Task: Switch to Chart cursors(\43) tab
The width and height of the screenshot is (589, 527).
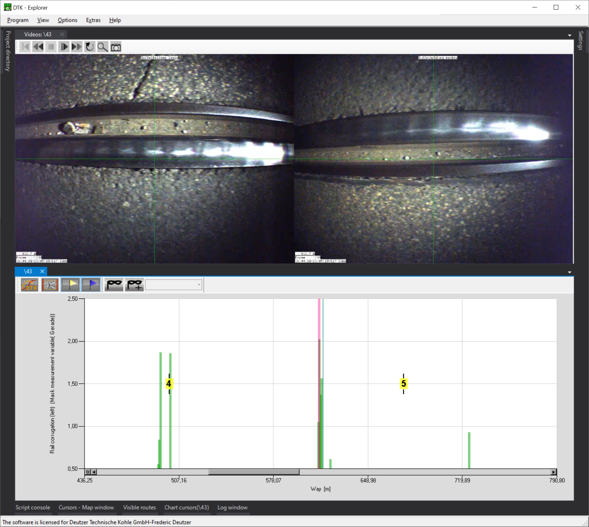Action: coord(186,507)
